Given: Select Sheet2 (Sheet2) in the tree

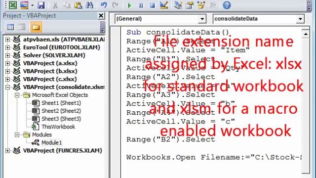Looking at the screenshot, I should tap(61, 111).
